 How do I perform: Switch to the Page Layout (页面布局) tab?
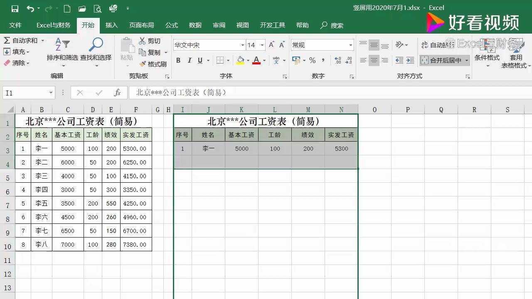141,25
